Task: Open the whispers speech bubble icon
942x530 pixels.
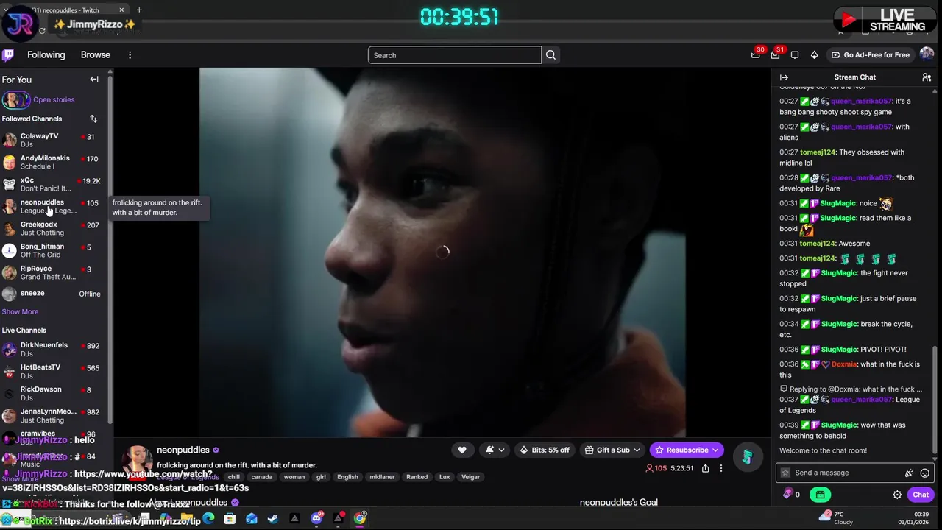Action: (795, 54)
